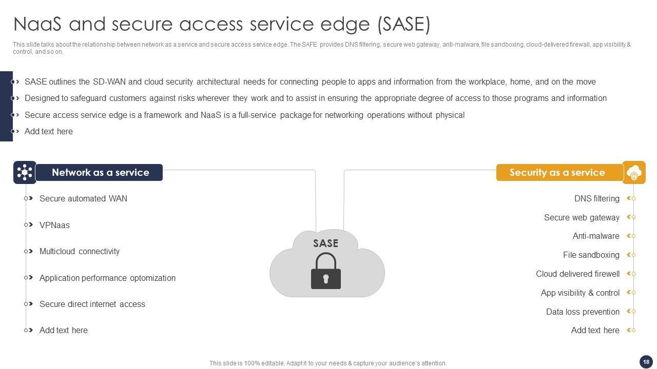Click the Secure direct internet access text

[x=92, y=304]
